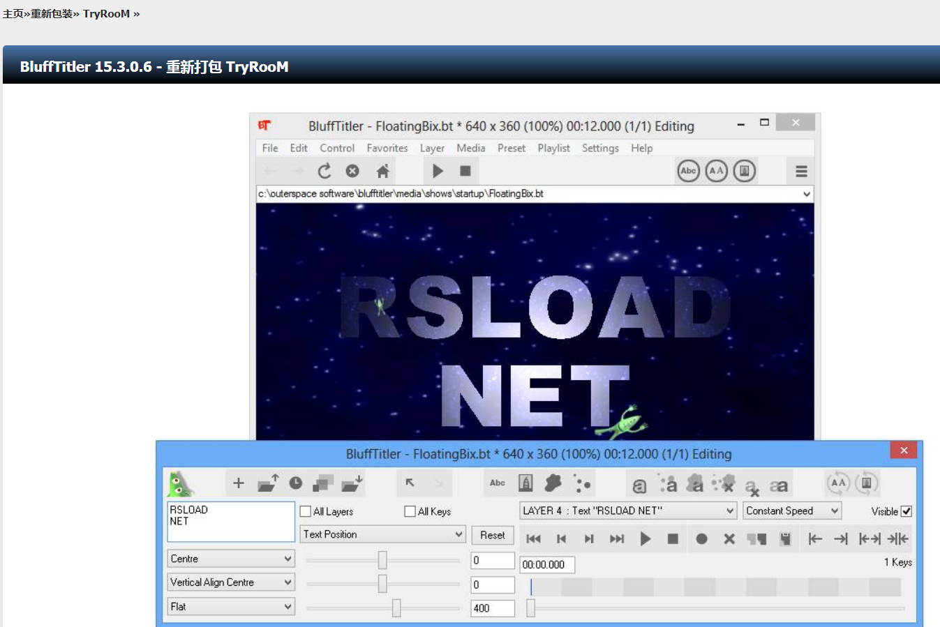Click picture icon with circular arrows
Screen dimensions: 940x627
(866, 483)
